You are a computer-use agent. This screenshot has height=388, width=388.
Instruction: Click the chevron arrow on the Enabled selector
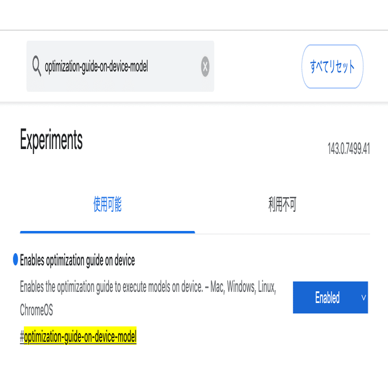click(363, 297)
